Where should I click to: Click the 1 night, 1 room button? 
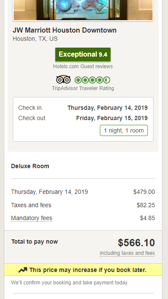(124, 130)
